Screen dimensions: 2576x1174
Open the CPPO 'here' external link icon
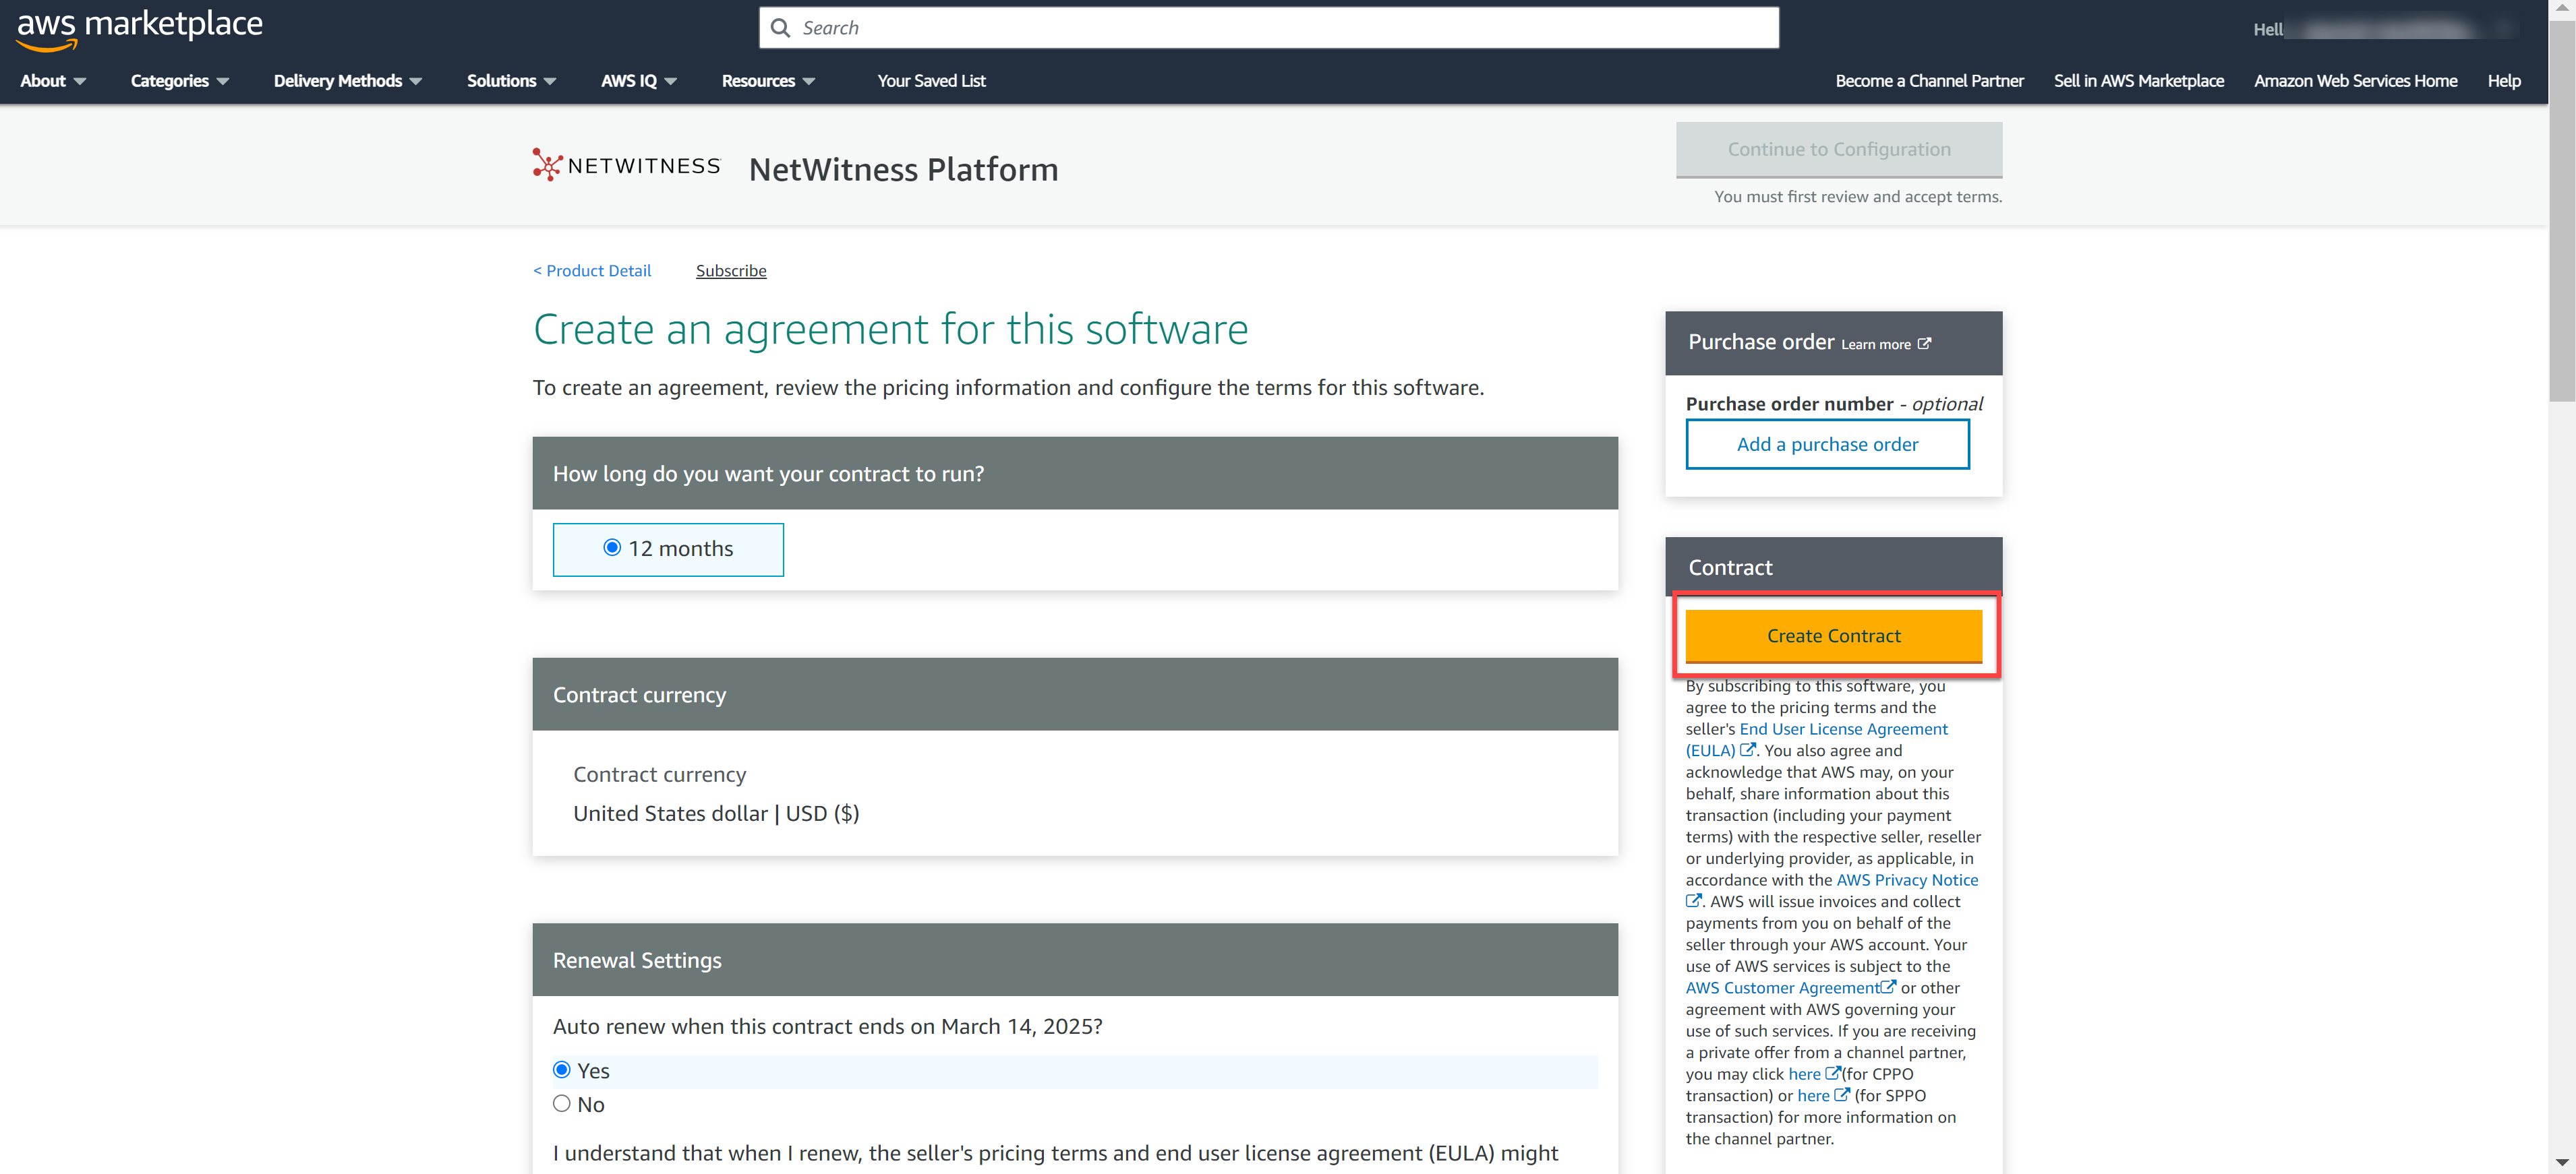pyautogui.click(x=1834, y=1073)
